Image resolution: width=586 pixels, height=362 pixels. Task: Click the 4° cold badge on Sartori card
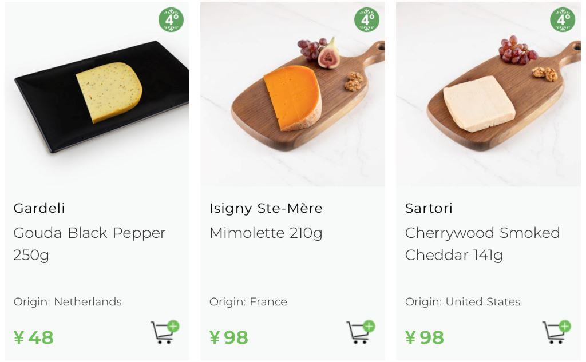(x=563, y=19)
